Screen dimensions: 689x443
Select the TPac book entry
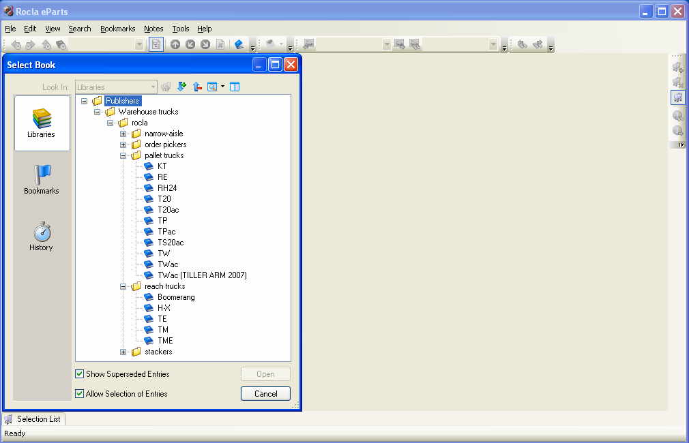click(x=166, y=231)
